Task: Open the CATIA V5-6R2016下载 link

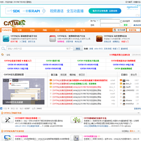Action: pyautogui.click(x=18, y=65)
